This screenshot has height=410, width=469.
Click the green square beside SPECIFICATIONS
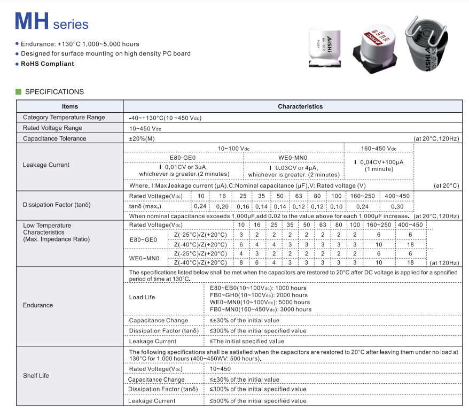click(x=18, y=91)
